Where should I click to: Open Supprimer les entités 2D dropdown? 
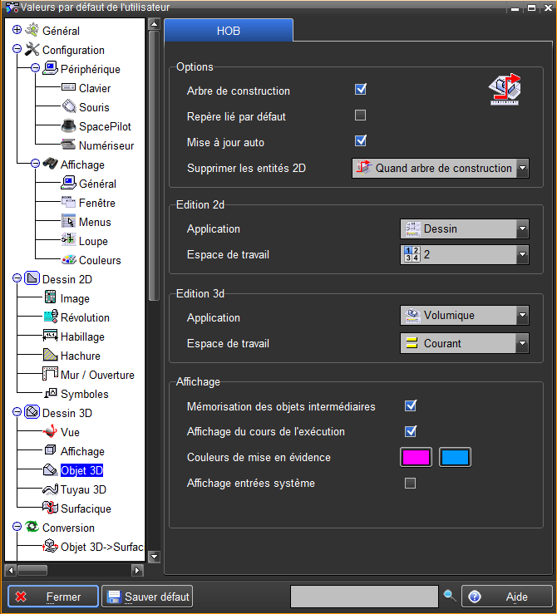pos(522,169)
